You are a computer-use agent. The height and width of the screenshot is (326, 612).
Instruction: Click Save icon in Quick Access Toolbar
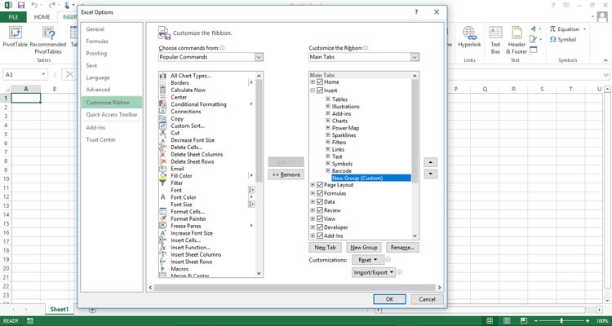(x=21, y=5)
